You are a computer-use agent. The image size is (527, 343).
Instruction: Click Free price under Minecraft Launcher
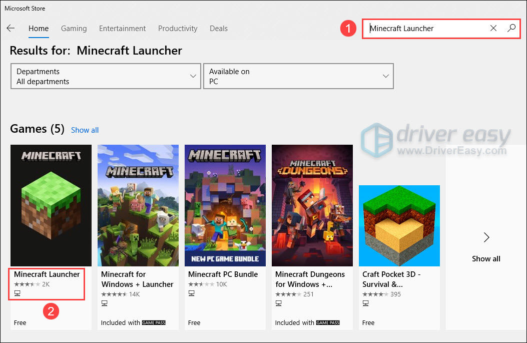pos(20,323)
